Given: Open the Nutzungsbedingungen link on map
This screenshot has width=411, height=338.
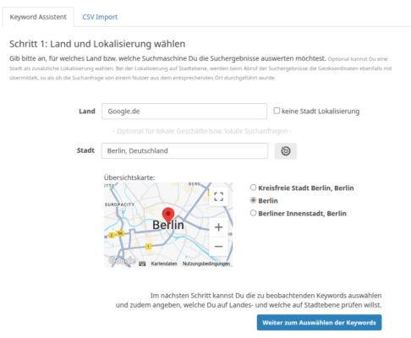Looking at the screenshot, I should click(x=206, y=264).
